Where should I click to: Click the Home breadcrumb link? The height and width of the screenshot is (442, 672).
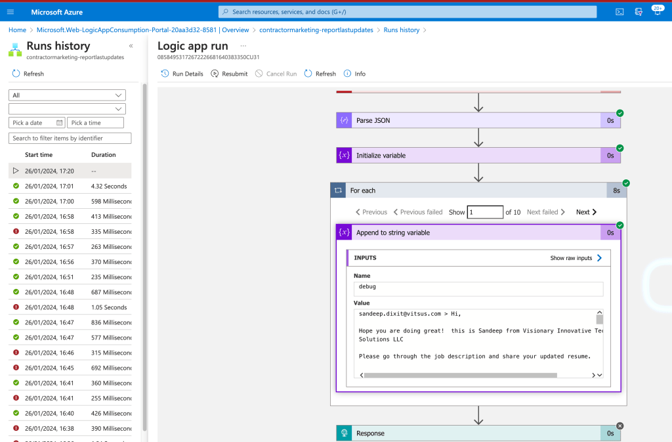(x=17, y=30)
